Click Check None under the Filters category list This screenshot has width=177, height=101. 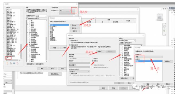pos(40,64)
